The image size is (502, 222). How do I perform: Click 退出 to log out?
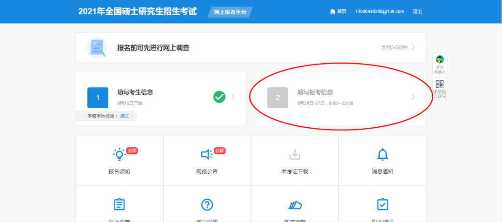pos(417,12)
